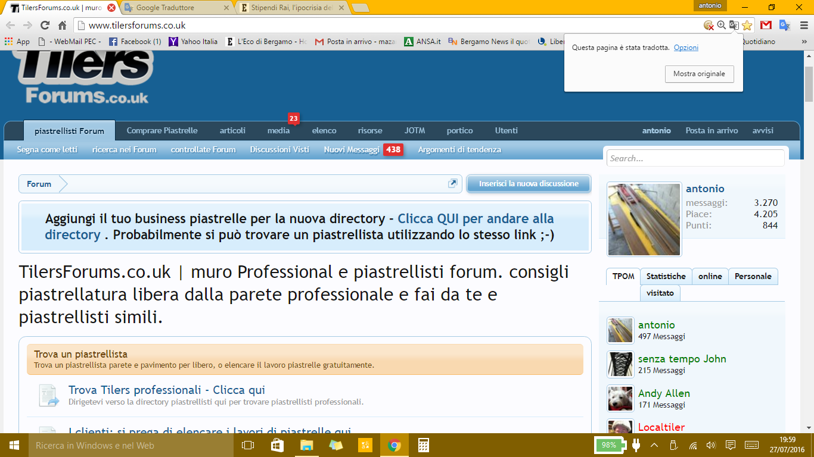
Task: Click Segna come letti
Action: pyautogui.click(x=47, y=149)
